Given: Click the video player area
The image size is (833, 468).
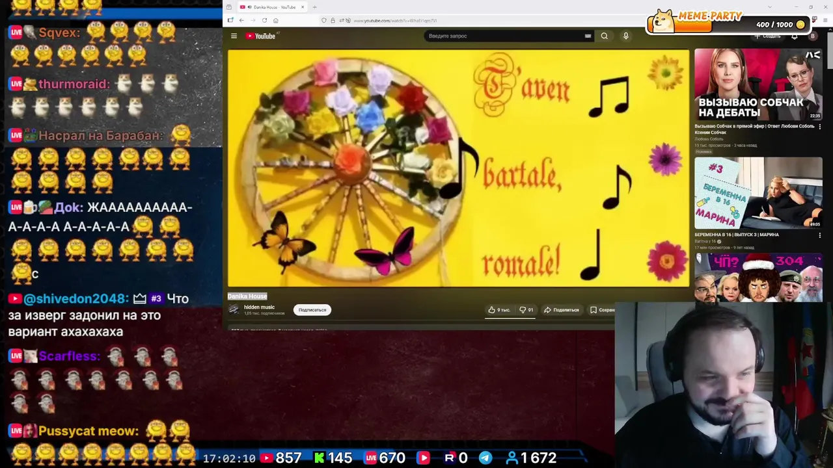Looking at the screenshot, I should (458, 168).
